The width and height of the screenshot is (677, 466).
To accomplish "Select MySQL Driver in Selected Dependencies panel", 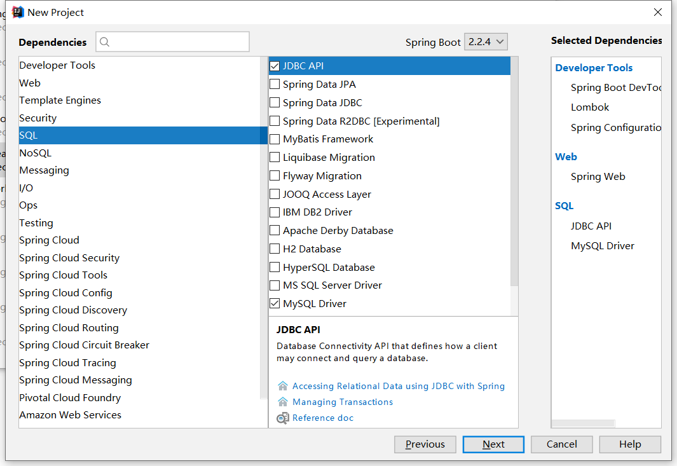I will click(x=603, y=246).
